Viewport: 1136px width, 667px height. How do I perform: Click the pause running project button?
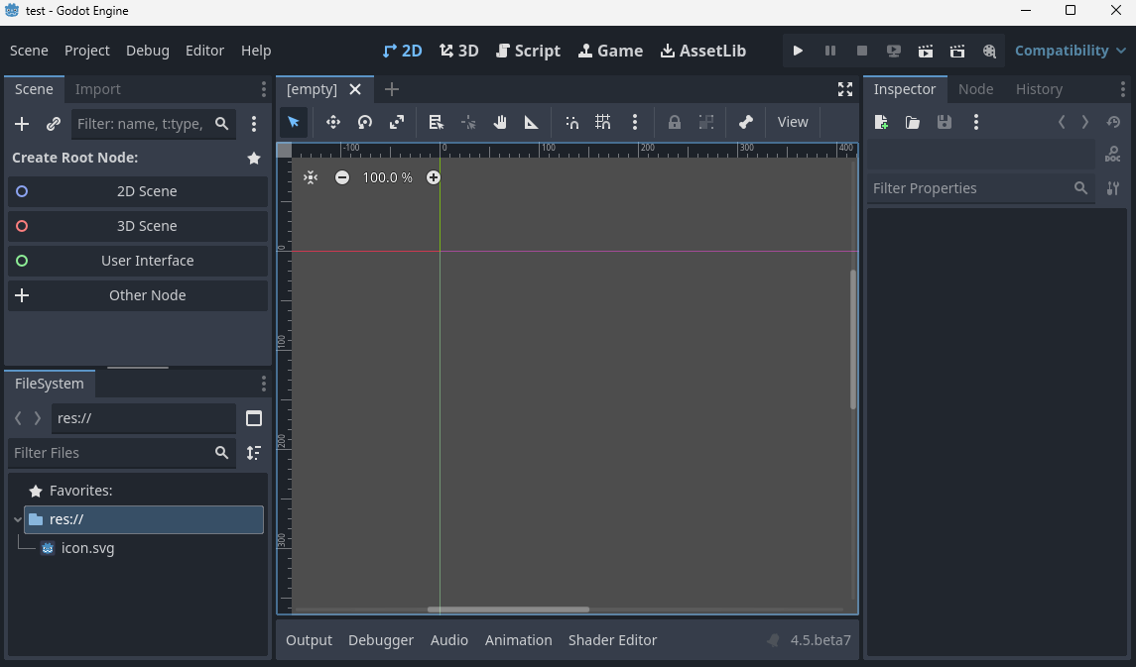[x=830, y=51]
